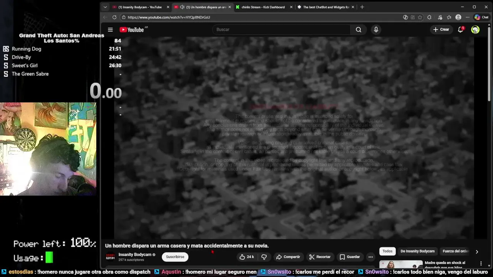The image size is (493, 277).
Task: Click the Recortar clip button
Action: coord(320,257)
